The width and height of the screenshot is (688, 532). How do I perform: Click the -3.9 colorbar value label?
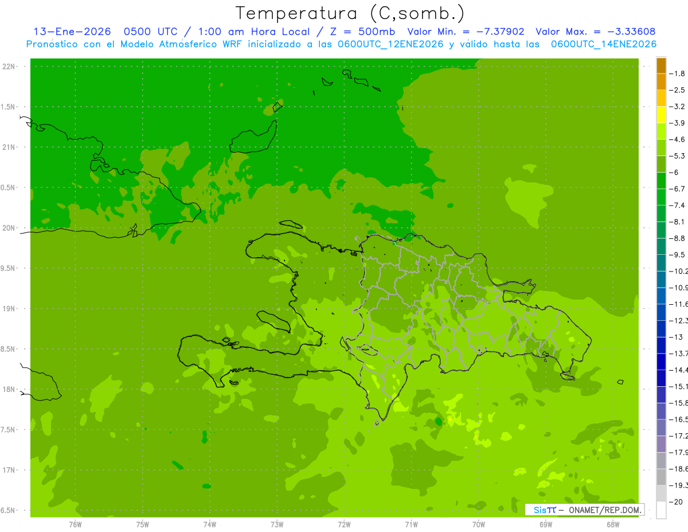[677, 123]
